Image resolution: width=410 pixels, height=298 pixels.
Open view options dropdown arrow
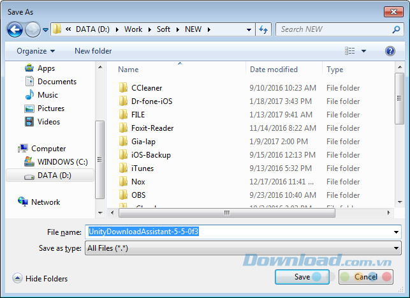pos(364,51)
